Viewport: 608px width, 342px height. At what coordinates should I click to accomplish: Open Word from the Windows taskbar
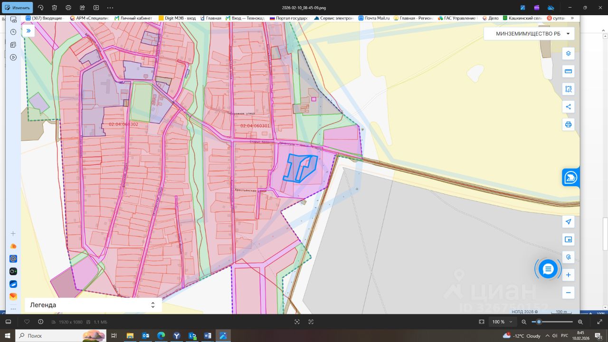[x=208, y=336]
